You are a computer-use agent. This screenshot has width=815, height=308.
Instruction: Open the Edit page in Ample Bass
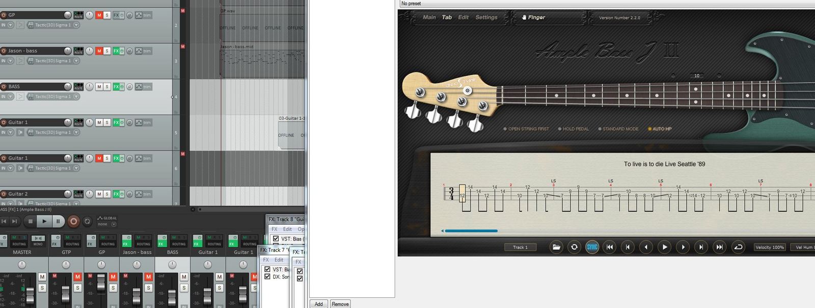click(463, 17)
